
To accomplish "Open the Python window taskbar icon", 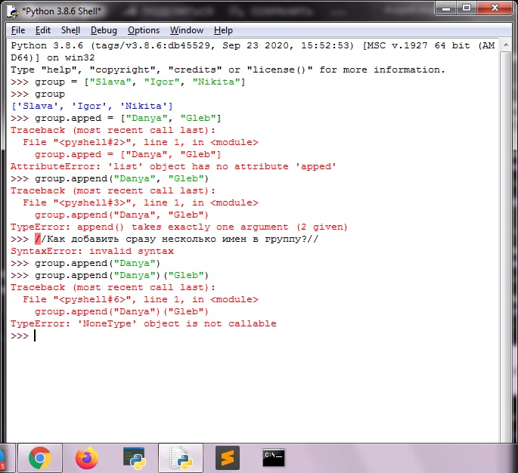I will point(134,458).
